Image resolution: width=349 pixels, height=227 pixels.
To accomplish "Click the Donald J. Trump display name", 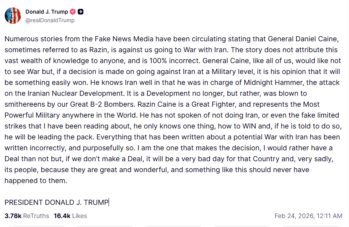I will pos(47,12).
